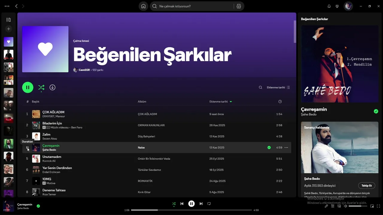Toggle the liked checkmark in the now playing panel

(x=376, y=111)
